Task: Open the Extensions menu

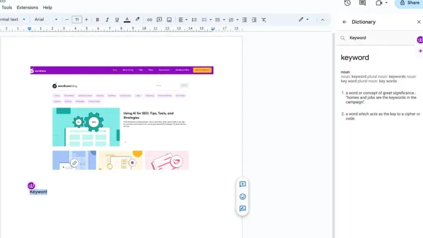Action: [27, 7]
